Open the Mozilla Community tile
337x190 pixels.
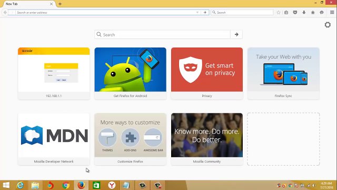[207, 139]
